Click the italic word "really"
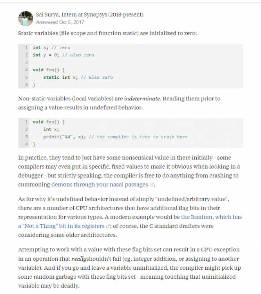Screen dimensions: 261x294 click(79, 259)
